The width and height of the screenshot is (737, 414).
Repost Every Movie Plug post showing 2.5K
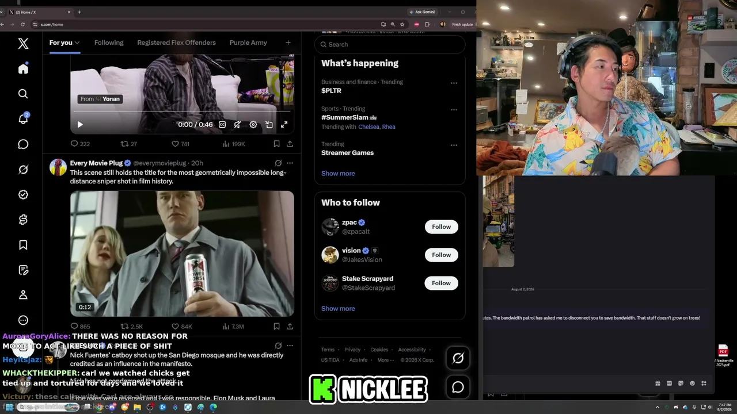point(131,327)
